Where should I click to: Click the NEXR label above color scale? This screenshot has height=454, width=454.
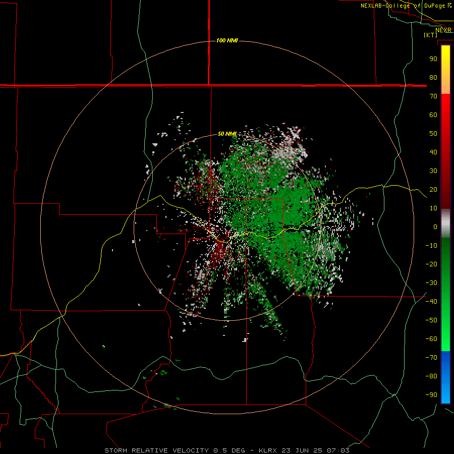[x=443, y=30]
